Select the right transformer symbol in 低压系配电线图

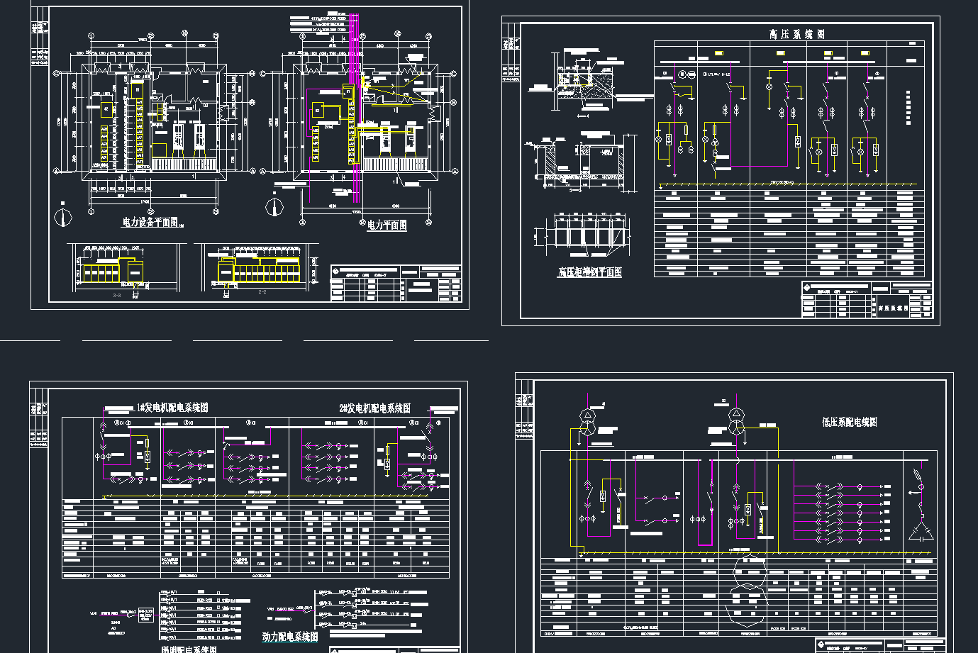tap(735, 420)
